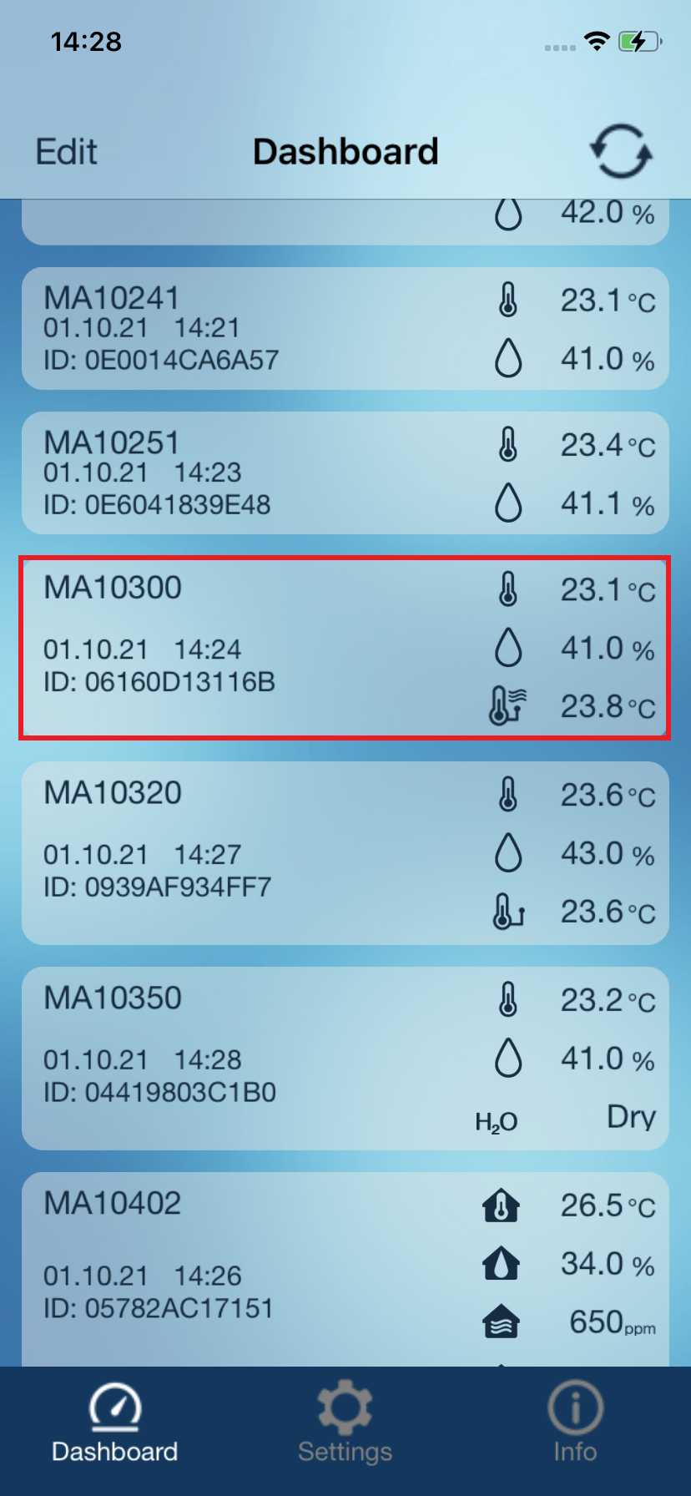Viewport: 691px width, 1496px height.
Task: Tap the H2O water sensor icon
Action: [497, 1121]
